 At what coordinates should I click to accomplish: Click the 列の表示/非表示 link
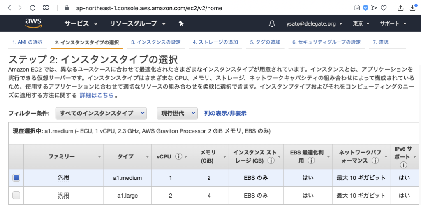(225, 113)
